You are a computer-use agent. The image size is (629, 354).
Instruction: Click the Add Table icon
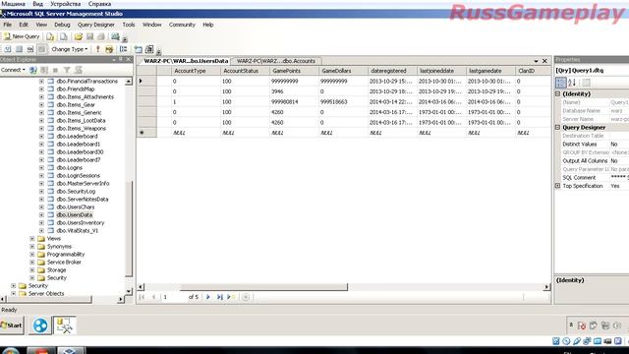138,49
